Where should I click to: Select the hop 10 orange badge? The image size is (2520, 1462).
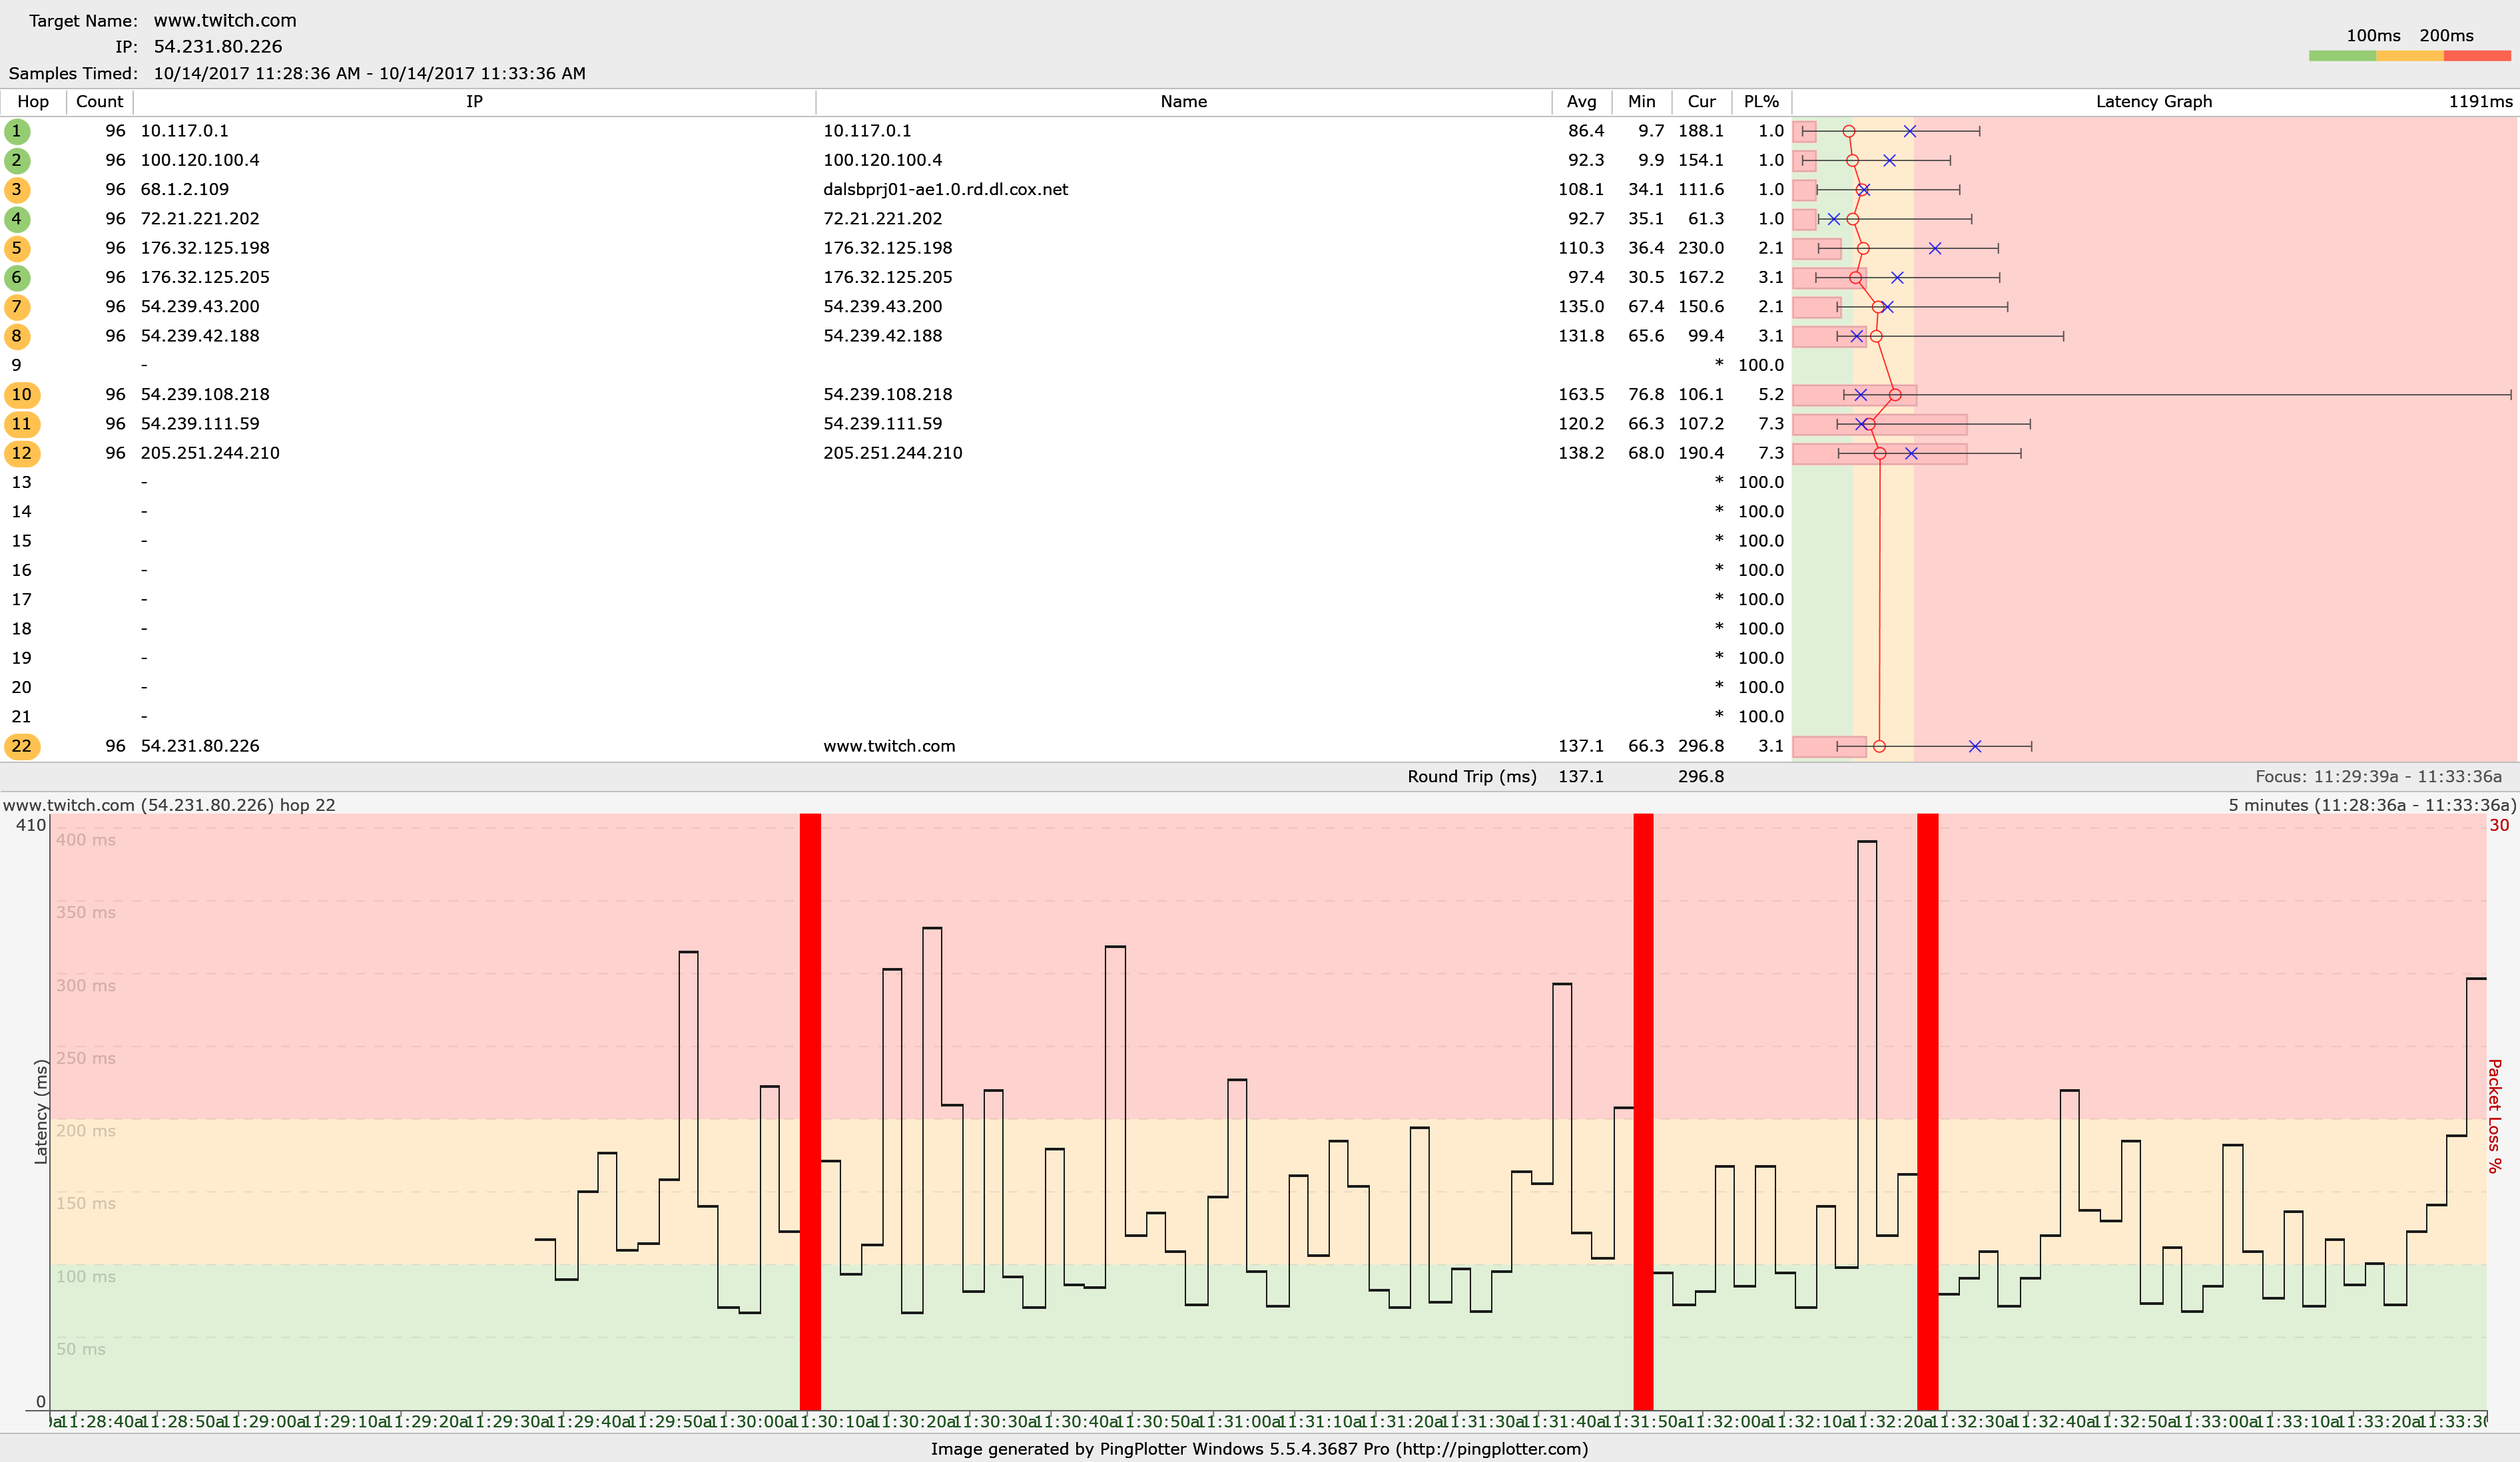coord(21,395)
